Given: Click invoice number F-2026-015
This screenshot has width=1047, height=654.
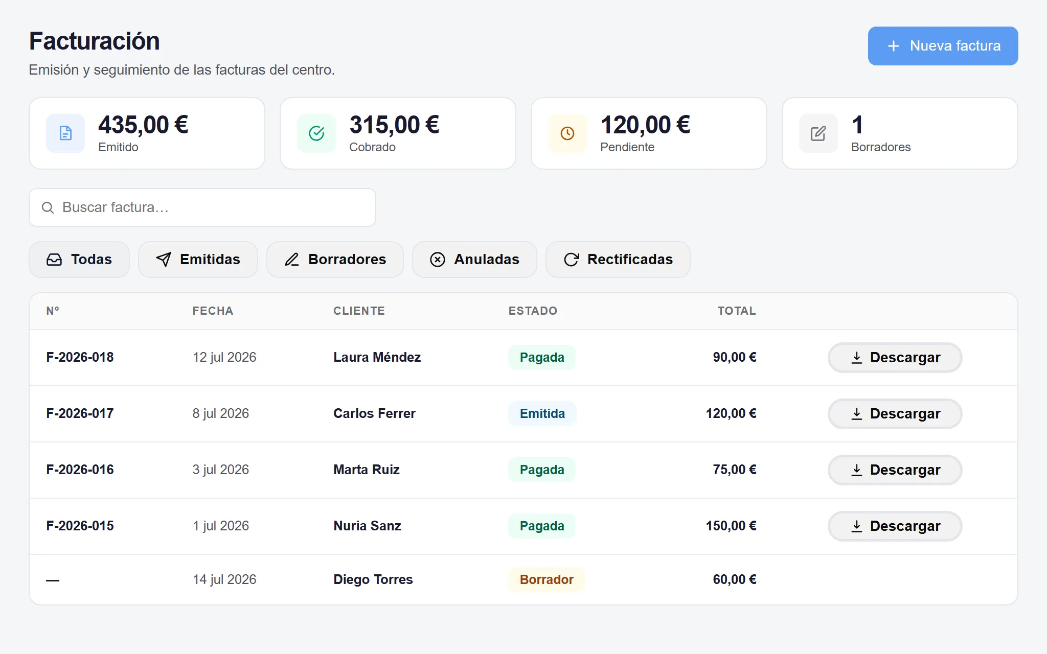Looking at the screenshot, I should [x=80, y=526].
